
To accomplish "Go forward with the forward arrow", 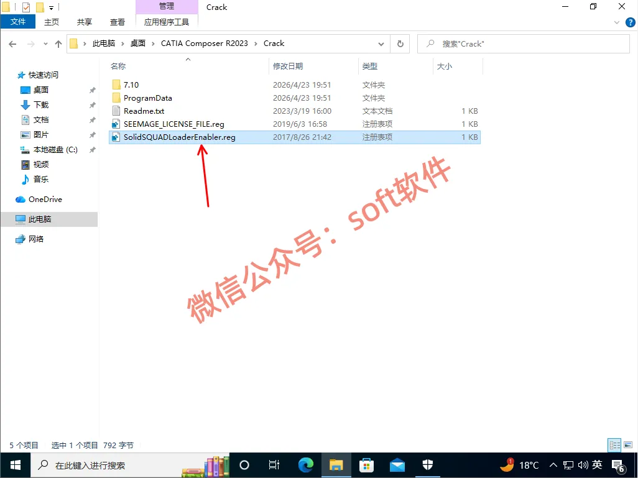I will coord(31,44).
